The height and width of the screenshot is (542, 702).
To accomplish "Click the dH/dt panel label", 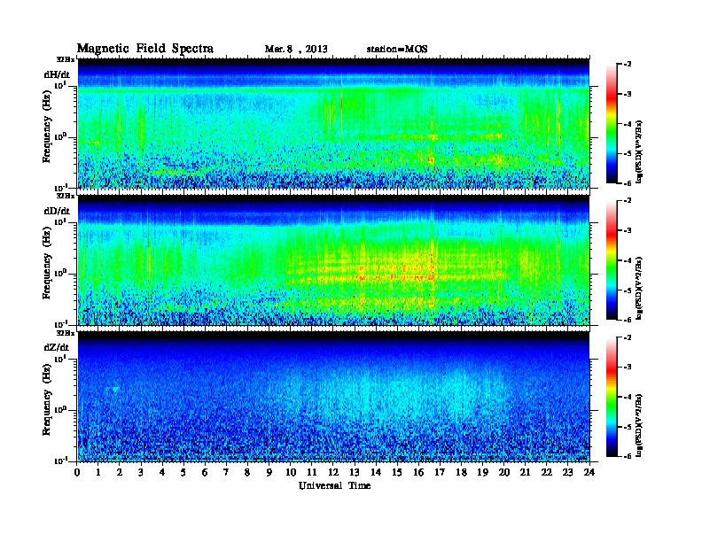I will (x=57, y=74).
